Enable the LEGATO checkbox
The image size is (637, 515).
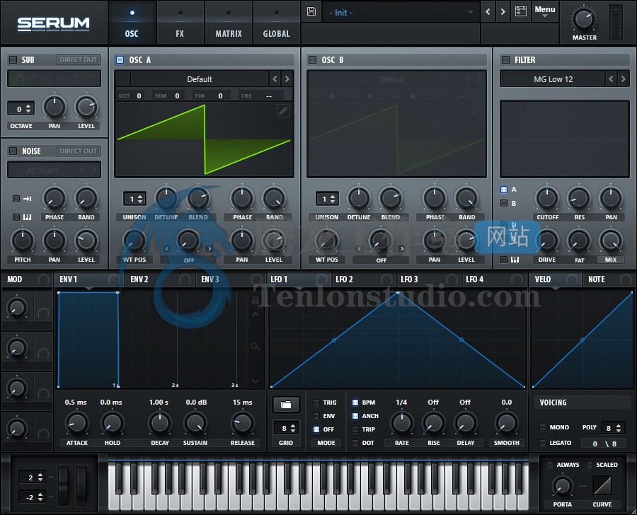[x=542, y=443]
